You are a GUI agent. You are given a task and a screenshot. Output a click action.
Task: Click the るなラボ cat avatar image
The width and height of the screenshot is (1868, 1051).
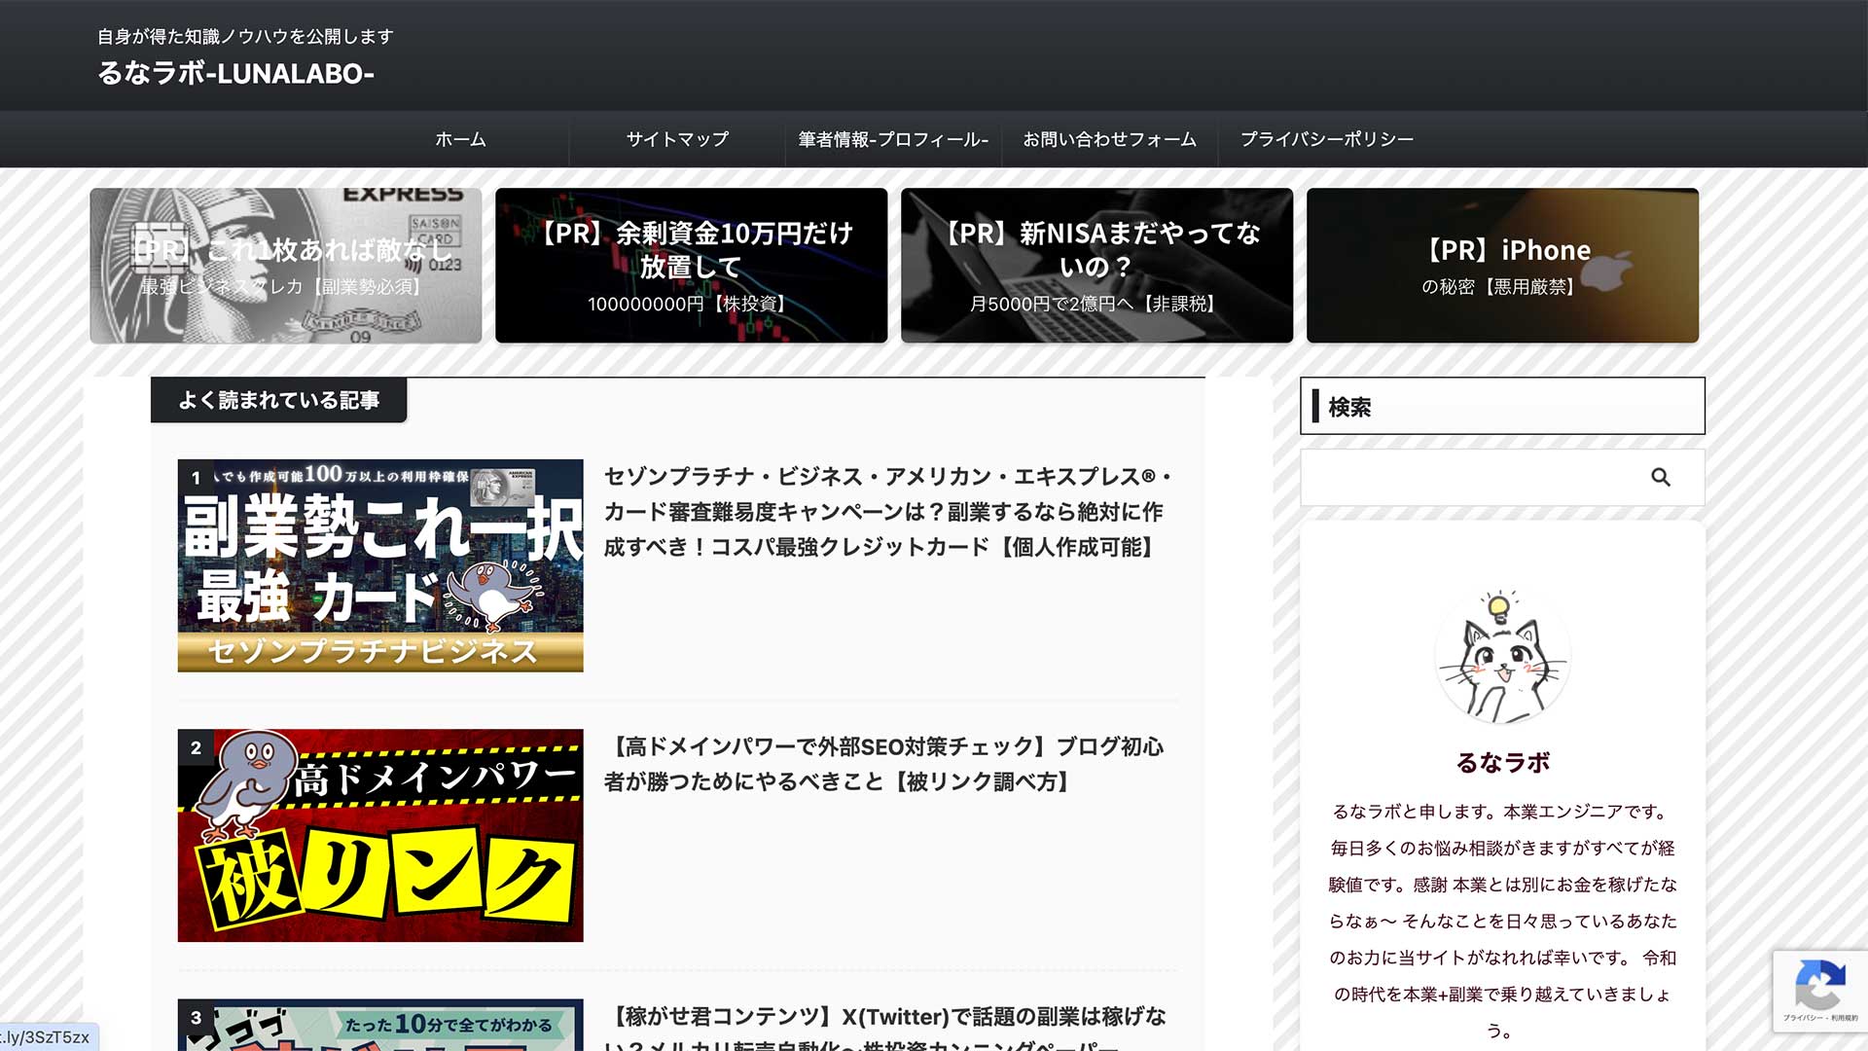[x=1502, y=657]
